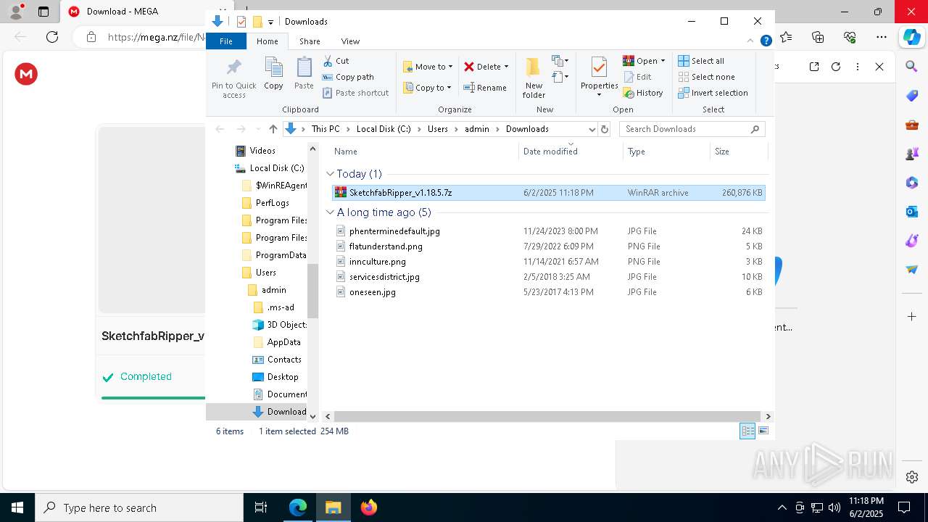
Task: Open the Open button dropdown arrow
Action: point(663,61)
